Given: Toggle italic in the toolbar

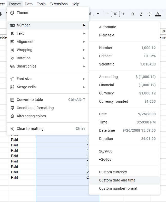Looking at the screenshot, I should pos(141,14).
